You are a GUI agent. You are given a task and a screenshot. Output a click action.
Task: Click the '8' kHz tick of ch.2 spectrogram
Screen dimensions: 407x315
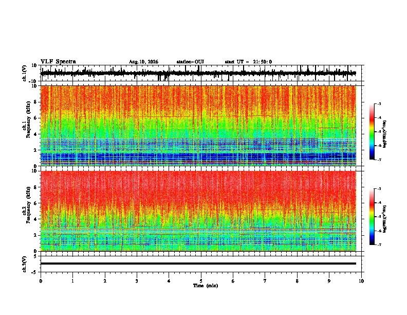35,187
